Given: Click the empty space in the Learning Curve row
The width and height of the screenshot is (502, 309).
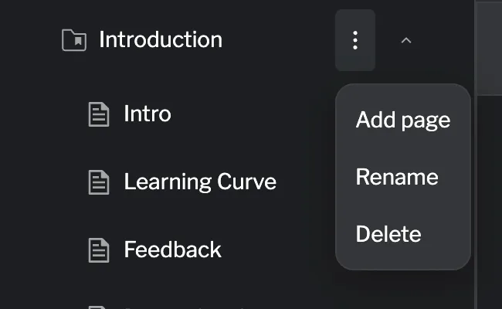Looking at the screenshot, I should click(x=305, y=182).
